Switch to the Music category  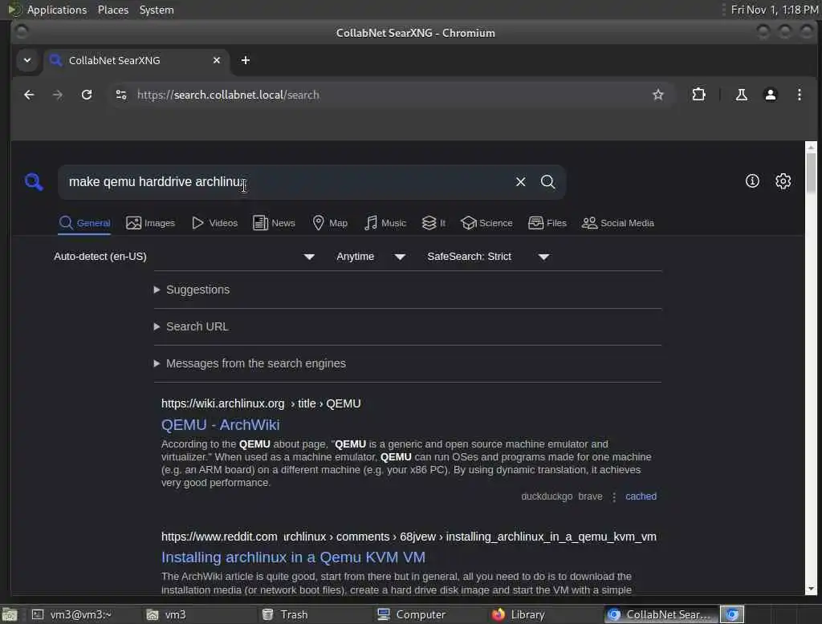pos(385,223)
